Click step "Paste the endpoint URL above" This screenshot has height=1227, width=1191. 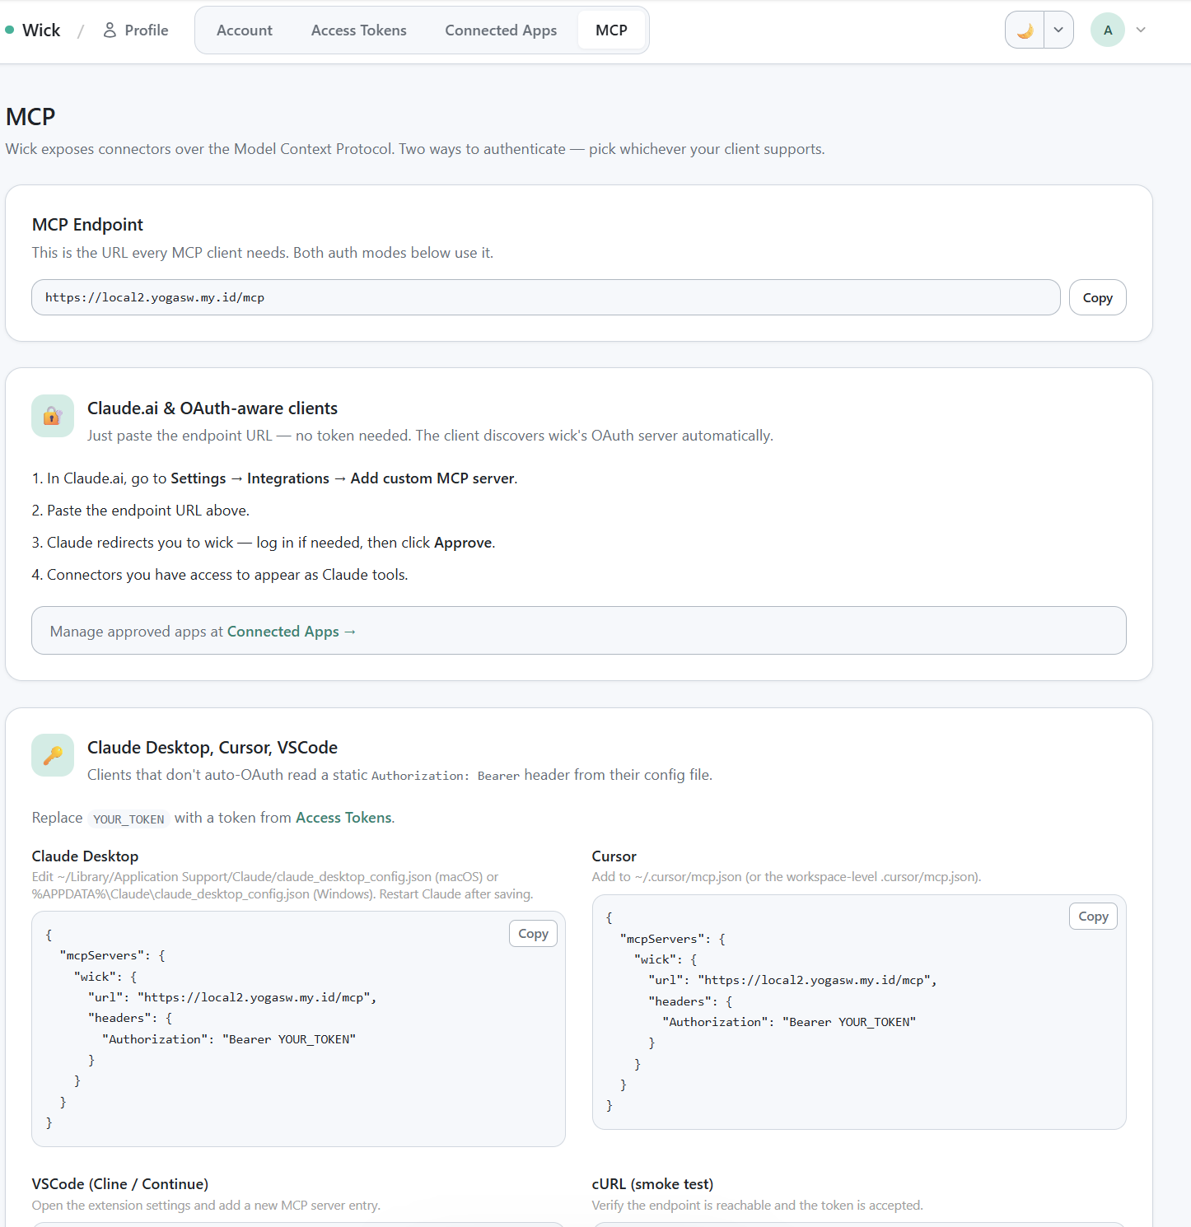[x=140, y=511]
